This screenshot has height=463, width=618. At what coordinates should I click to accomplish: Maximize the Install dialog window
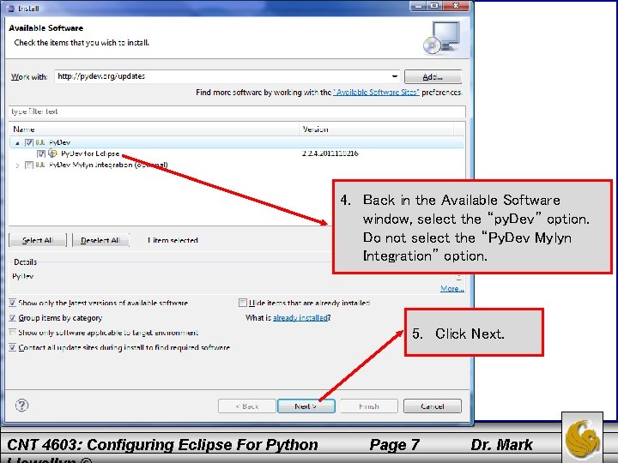[434, 5]
